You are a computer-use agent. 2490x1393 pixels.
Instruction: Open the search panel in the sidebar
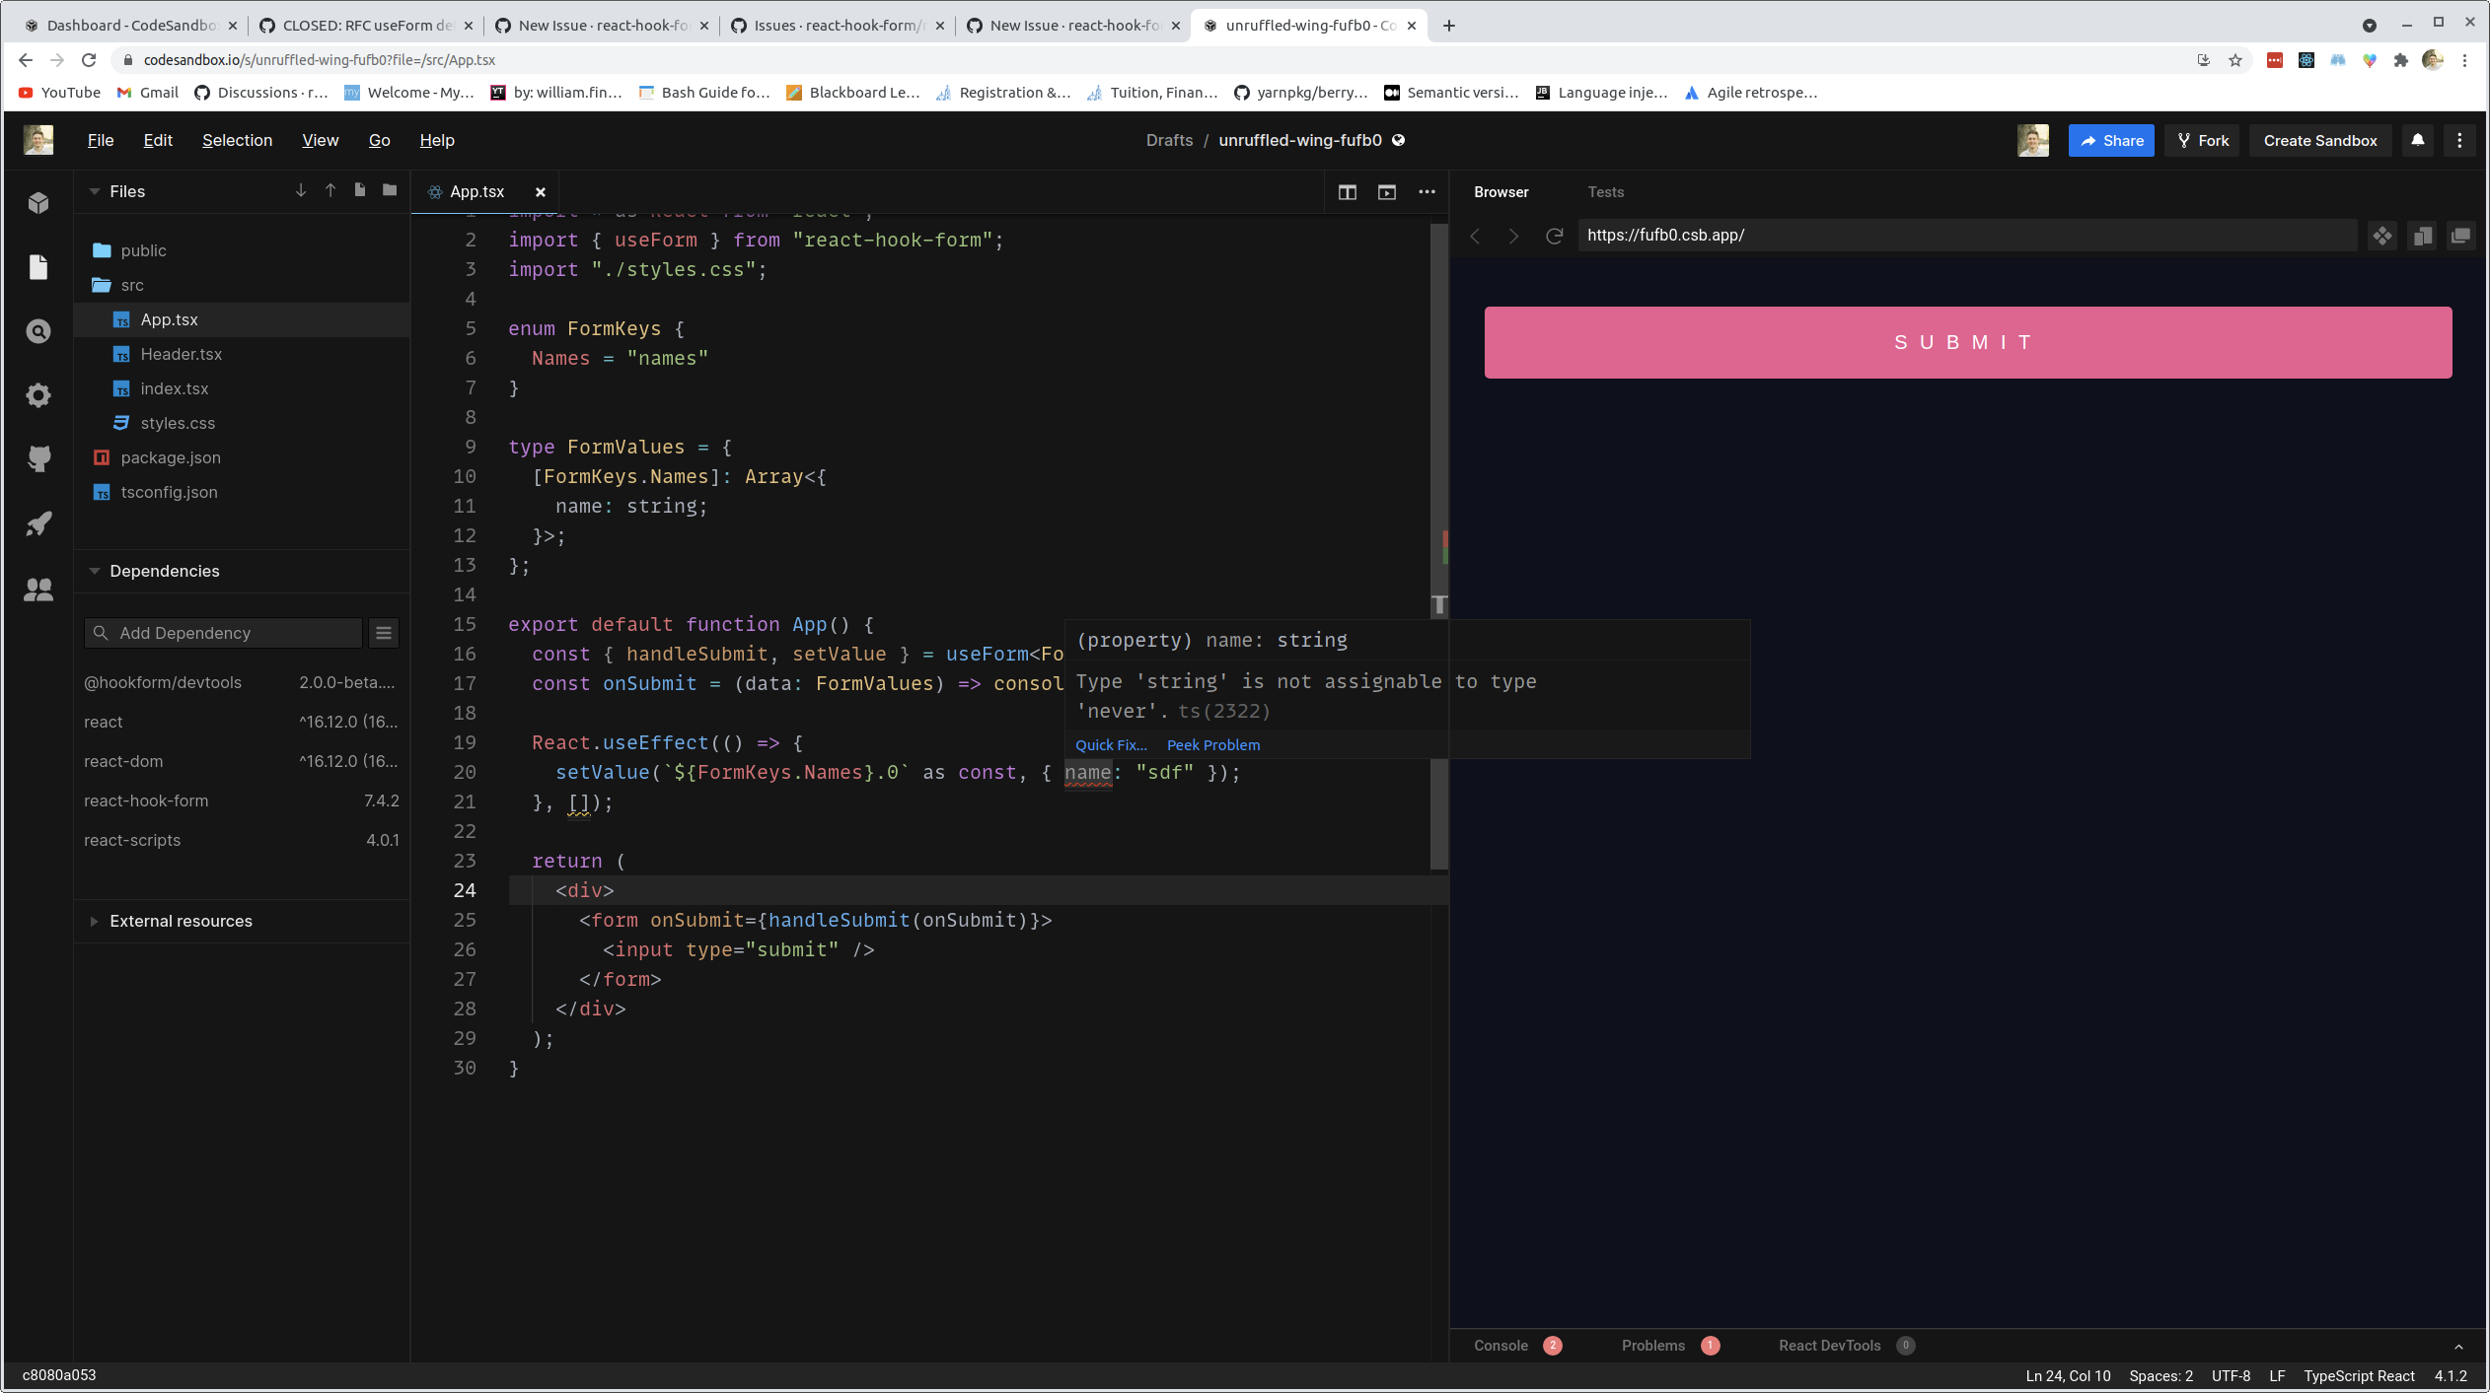tap(37, 331)
